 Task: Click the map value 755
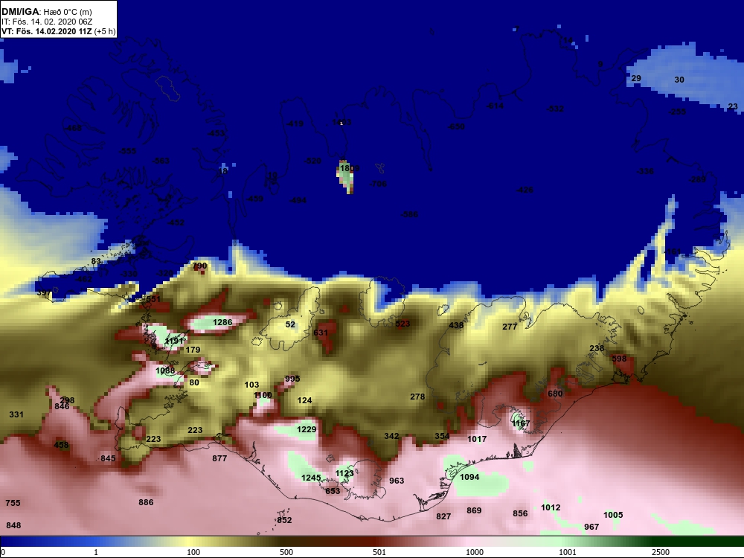coord(13,503)
